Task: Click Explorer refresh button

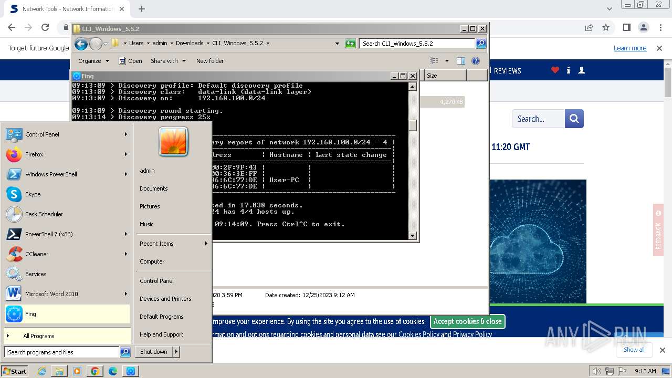Action: tap(350, 44)
